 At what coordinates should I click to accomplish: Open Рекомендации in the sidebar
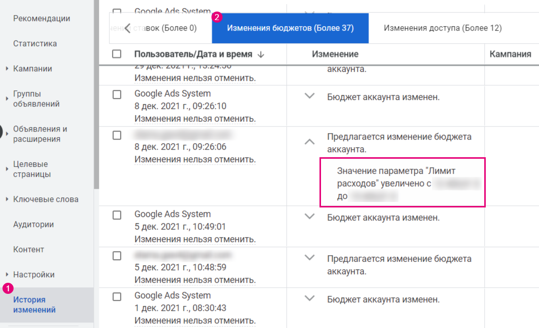click(42, 19)
